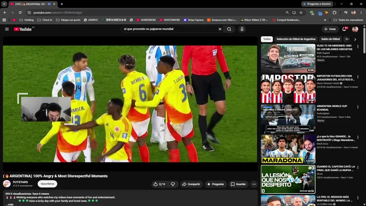Open IMPOSTOR FUTBOLERO video thumbnail

pyautogui.click(x=288, y=89)
